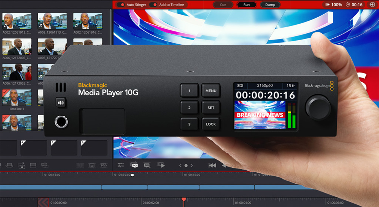The image size is (379, 207).
Task: Select empty multiview slot 5
Action: coord(64,147)
